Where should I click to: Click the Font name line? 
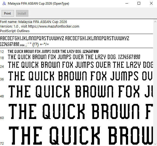click(34, 22)
